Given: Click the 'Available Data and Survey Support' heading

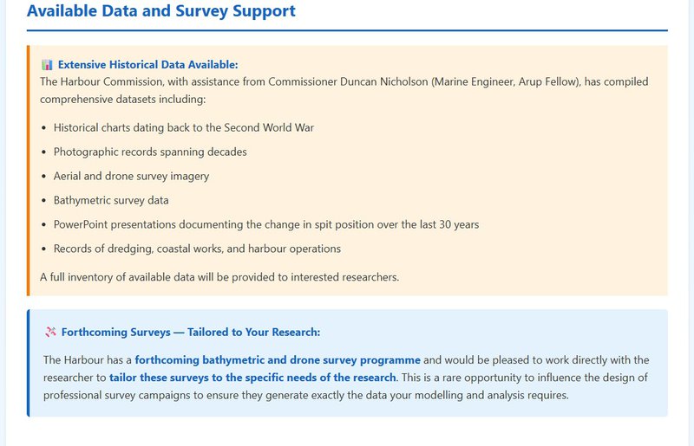Looking at the screenshot, I should pos(161,11).
